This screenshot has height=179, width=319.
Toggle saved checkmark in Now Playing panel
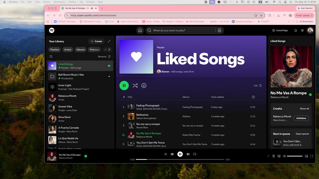[x=310, y=94]
